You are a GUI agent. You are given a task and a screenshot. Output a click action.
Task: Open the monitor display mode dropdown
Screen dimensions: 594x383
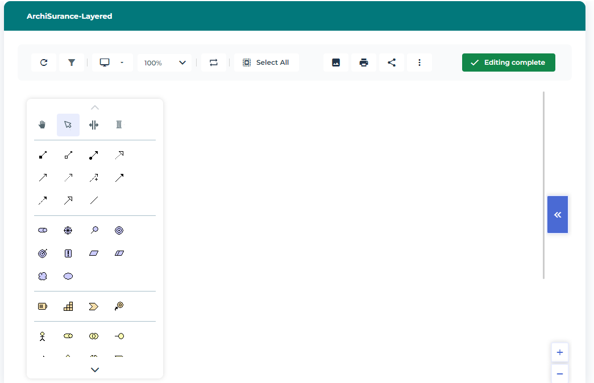[x=112, y=63]
